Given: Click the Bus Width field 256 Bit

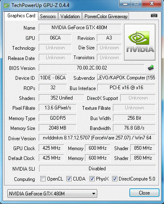Looking at the screenshot, I should coord(134,118).
